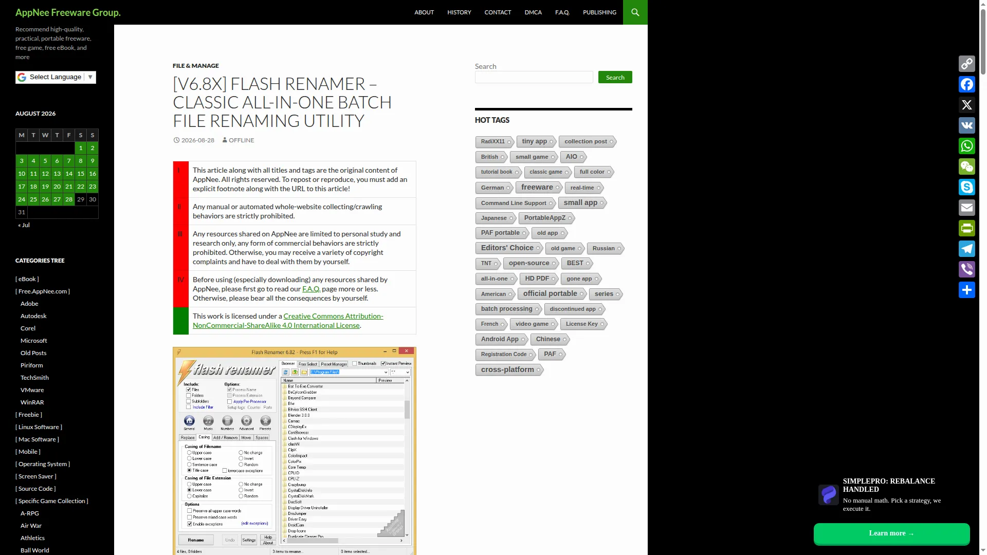Screen dimensions: 987x555
Task: Open the collection post tag
Action: pyautogui.click(x=587, y=142)
